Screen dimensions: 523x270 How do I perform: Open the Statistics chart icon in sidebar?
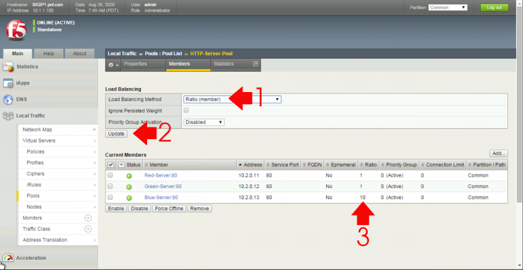pyautogui.click(x=8, y=67)
